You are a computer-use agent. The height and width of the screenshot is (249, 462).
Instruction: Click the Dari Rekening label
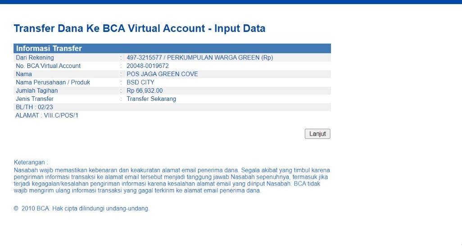(x=35, y=58)
